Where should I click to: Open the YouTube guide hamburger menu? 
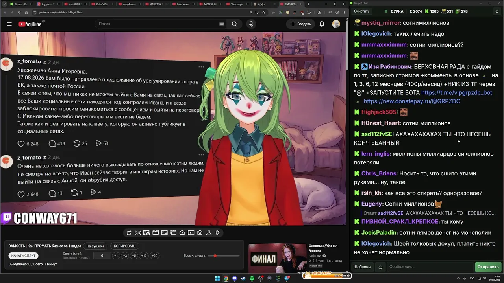tap(9, 24)
